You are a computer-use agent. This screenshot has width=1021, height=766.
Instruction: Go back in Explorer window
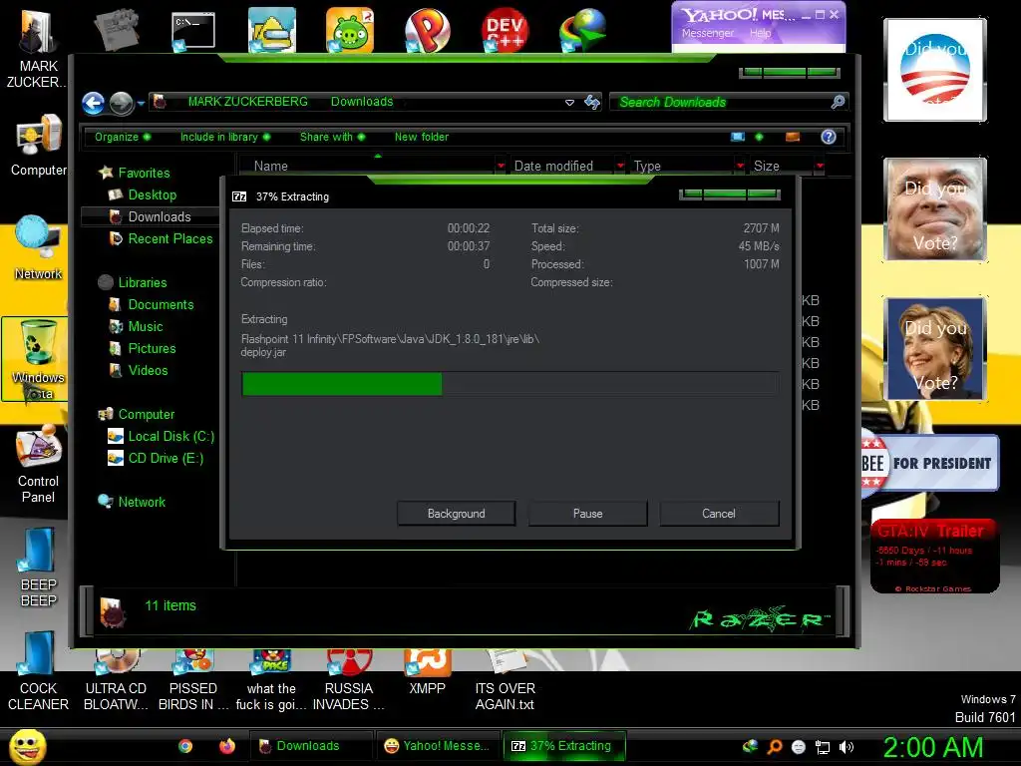tap(93, 103)
